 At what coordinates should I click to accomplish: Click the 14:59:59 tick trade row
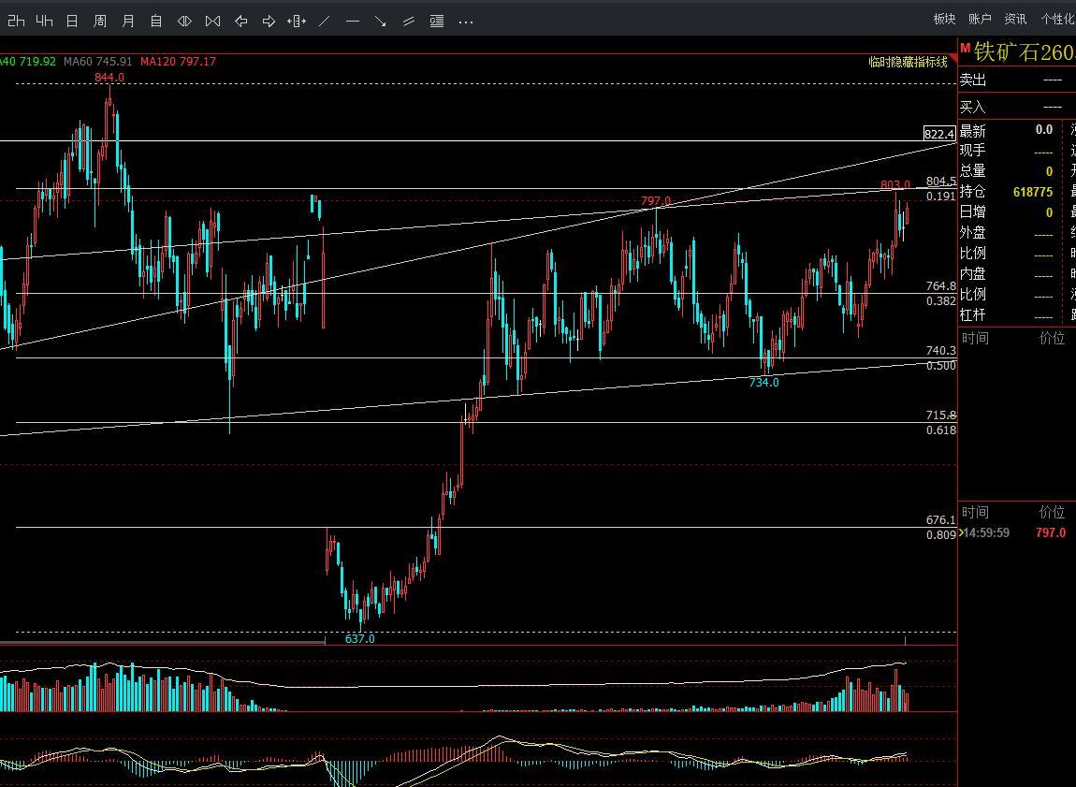click(1017, 532)
